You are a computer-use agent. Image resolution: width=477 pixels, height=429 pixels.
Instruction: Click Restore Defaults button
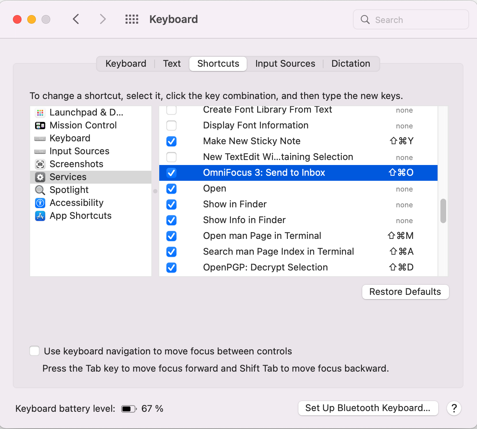point(405,292)
